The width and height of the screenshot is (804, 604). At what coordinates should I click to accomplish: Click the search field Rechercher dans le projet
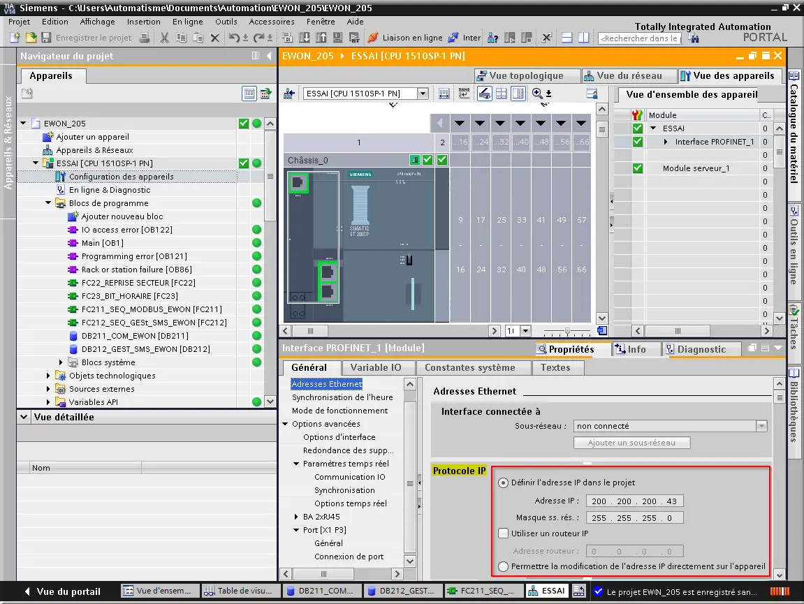[x=639, y=38]
